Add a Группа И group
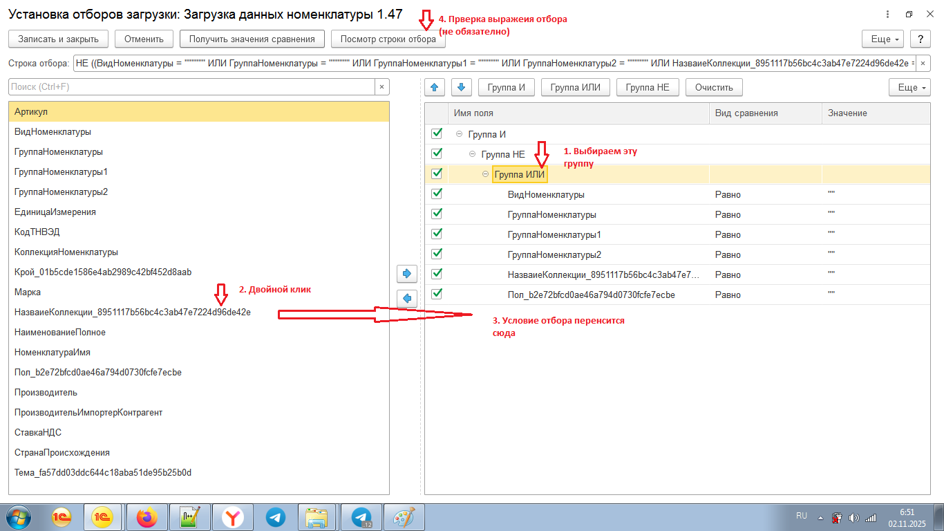944x531 pixels. 507,87
